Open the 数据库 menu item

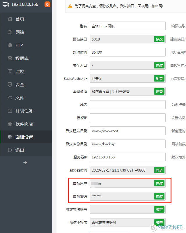26,58
